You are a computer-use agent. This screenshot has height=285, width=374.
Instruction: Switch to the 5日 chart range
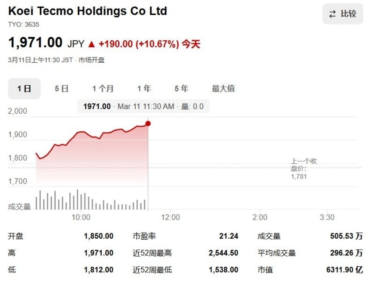[x=62, y=89]
